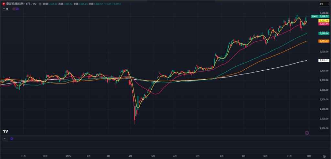
Task: Select the orange 3,111.77 moving average label
Action: coord(324,41)
